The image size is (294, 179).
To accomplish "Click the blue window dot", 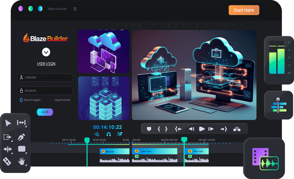I will [40, 8].
